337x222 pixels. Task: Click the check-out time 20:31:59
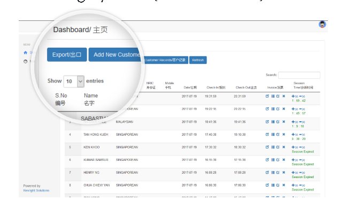pos(240,97)
